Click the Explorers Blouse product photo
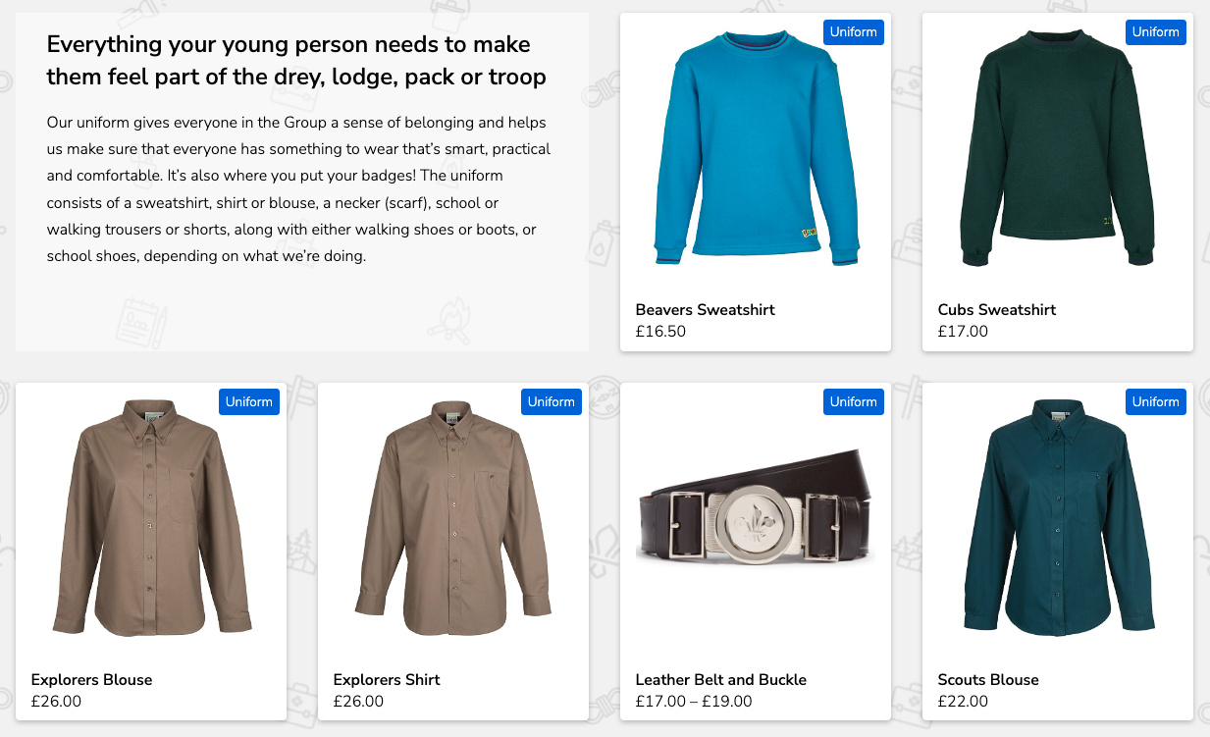1210x737 pixels. pyautogui.click(x=151, y=517)
